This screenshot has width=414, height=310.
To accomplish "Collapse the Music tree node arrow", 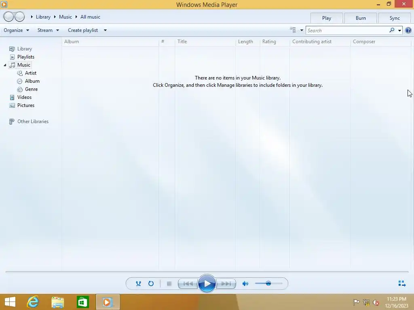I will coord(5,65).
